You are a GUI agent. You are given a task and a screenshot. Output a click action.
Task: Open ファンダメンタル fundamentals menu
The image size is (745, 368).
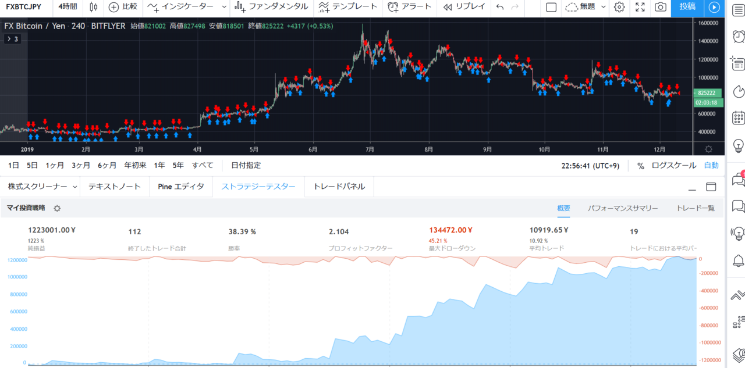click(272, 7)
